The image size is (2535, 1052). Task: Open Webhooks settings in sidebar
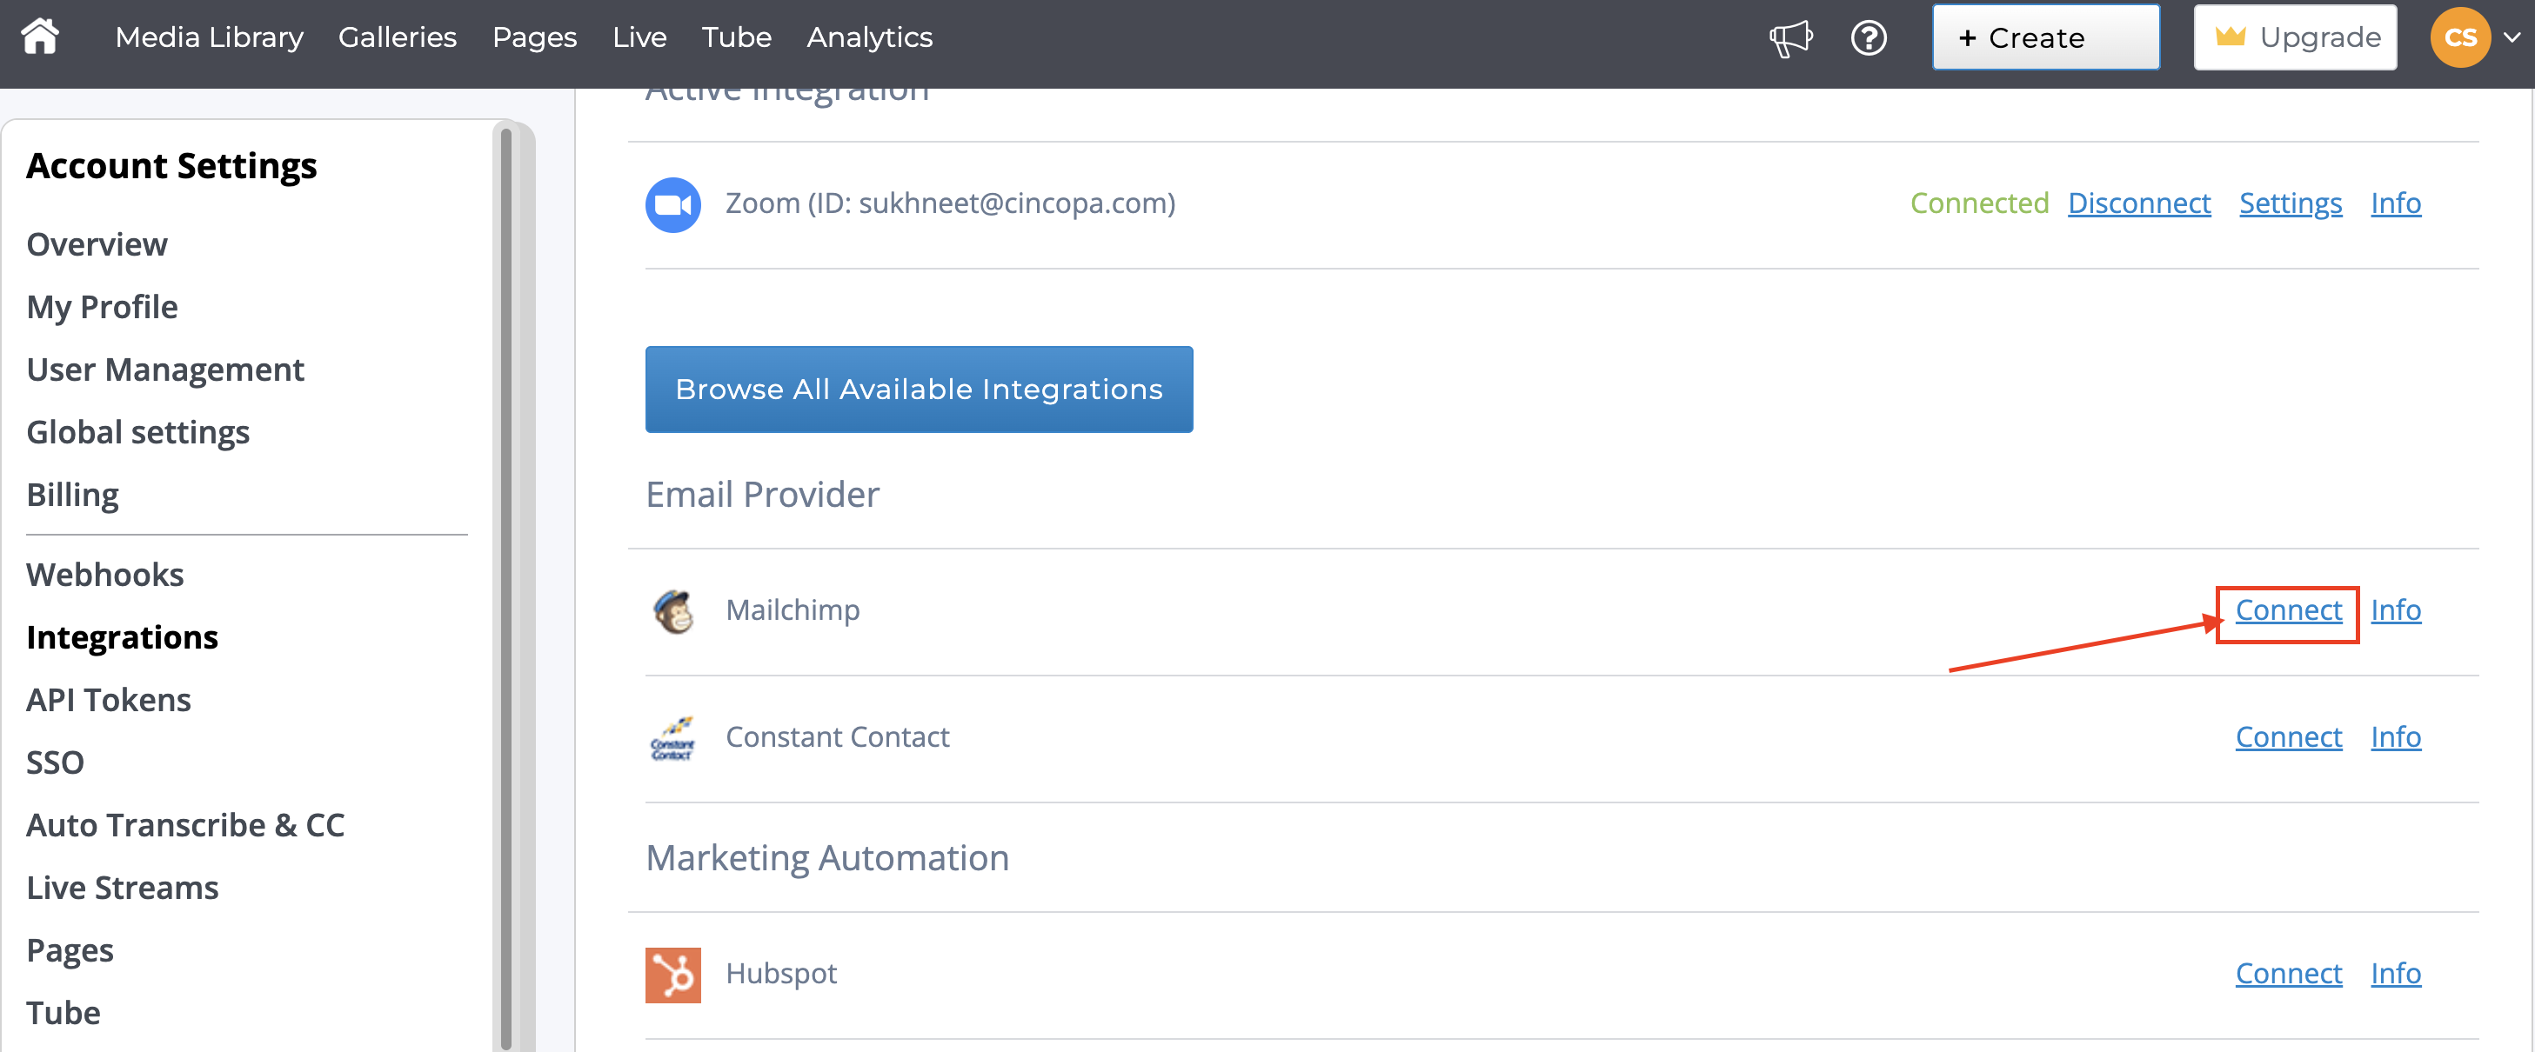(x=104, y=576)
